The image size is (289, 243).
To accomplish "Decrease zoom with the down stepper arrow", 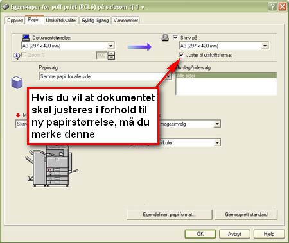I will [111, 58].
